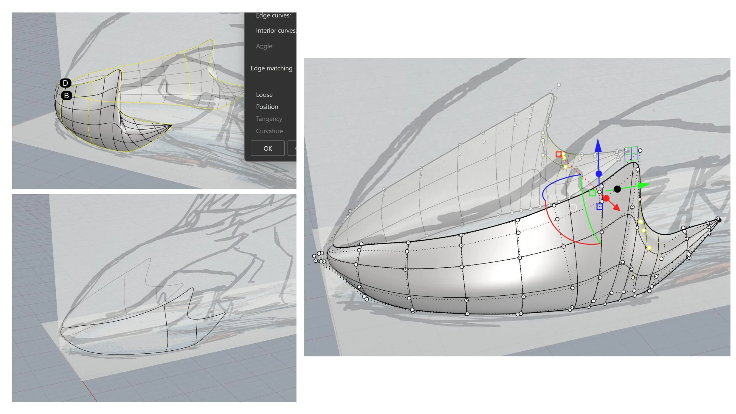Choose the Tangency edge matching option

(269, 119)
